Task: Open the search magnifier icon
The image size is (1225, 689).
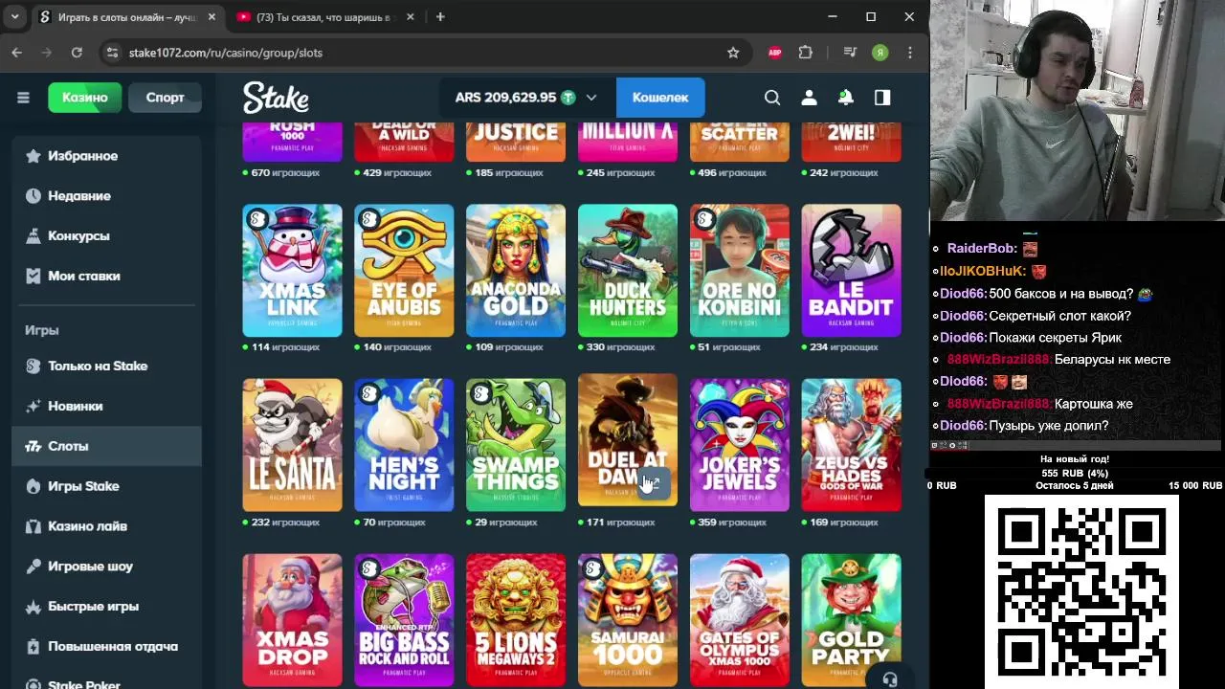Action: [772, 98]
